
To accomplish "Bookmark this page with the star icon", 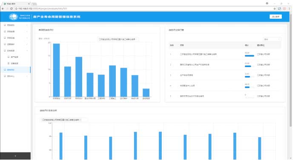I will 275,9.
